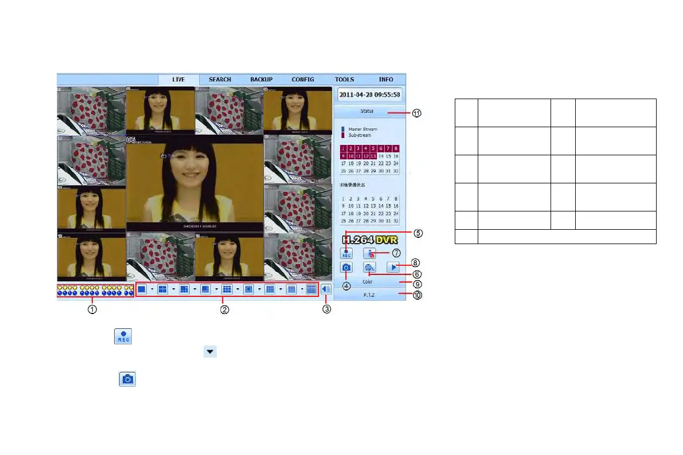Toggle the audio speaker icon
Screen dimensions: 683x455
326,289
